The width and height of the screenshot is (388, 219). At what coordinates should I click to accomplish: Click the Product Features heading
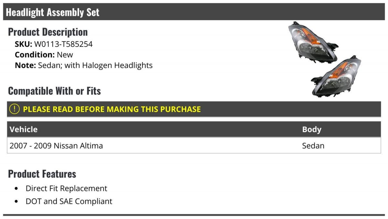click(42, 174)
